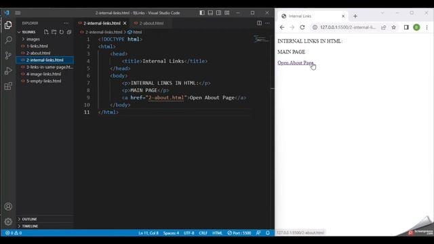Screen dimensions: 434x244
Task: Bookmark this page with star icon
Action: pos(393,27)
